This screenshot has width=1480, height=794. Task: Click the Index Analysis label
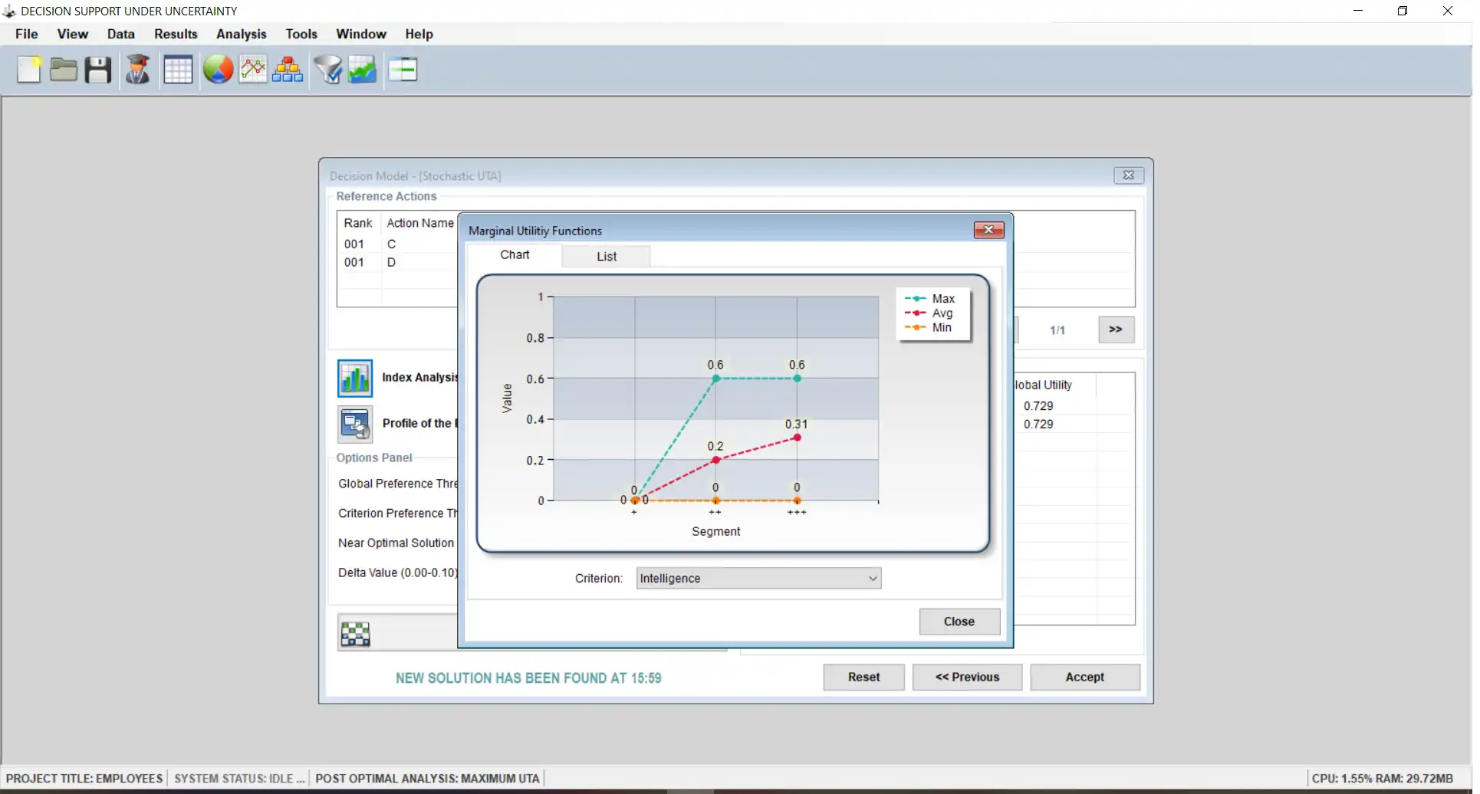(x=420, y=378)
